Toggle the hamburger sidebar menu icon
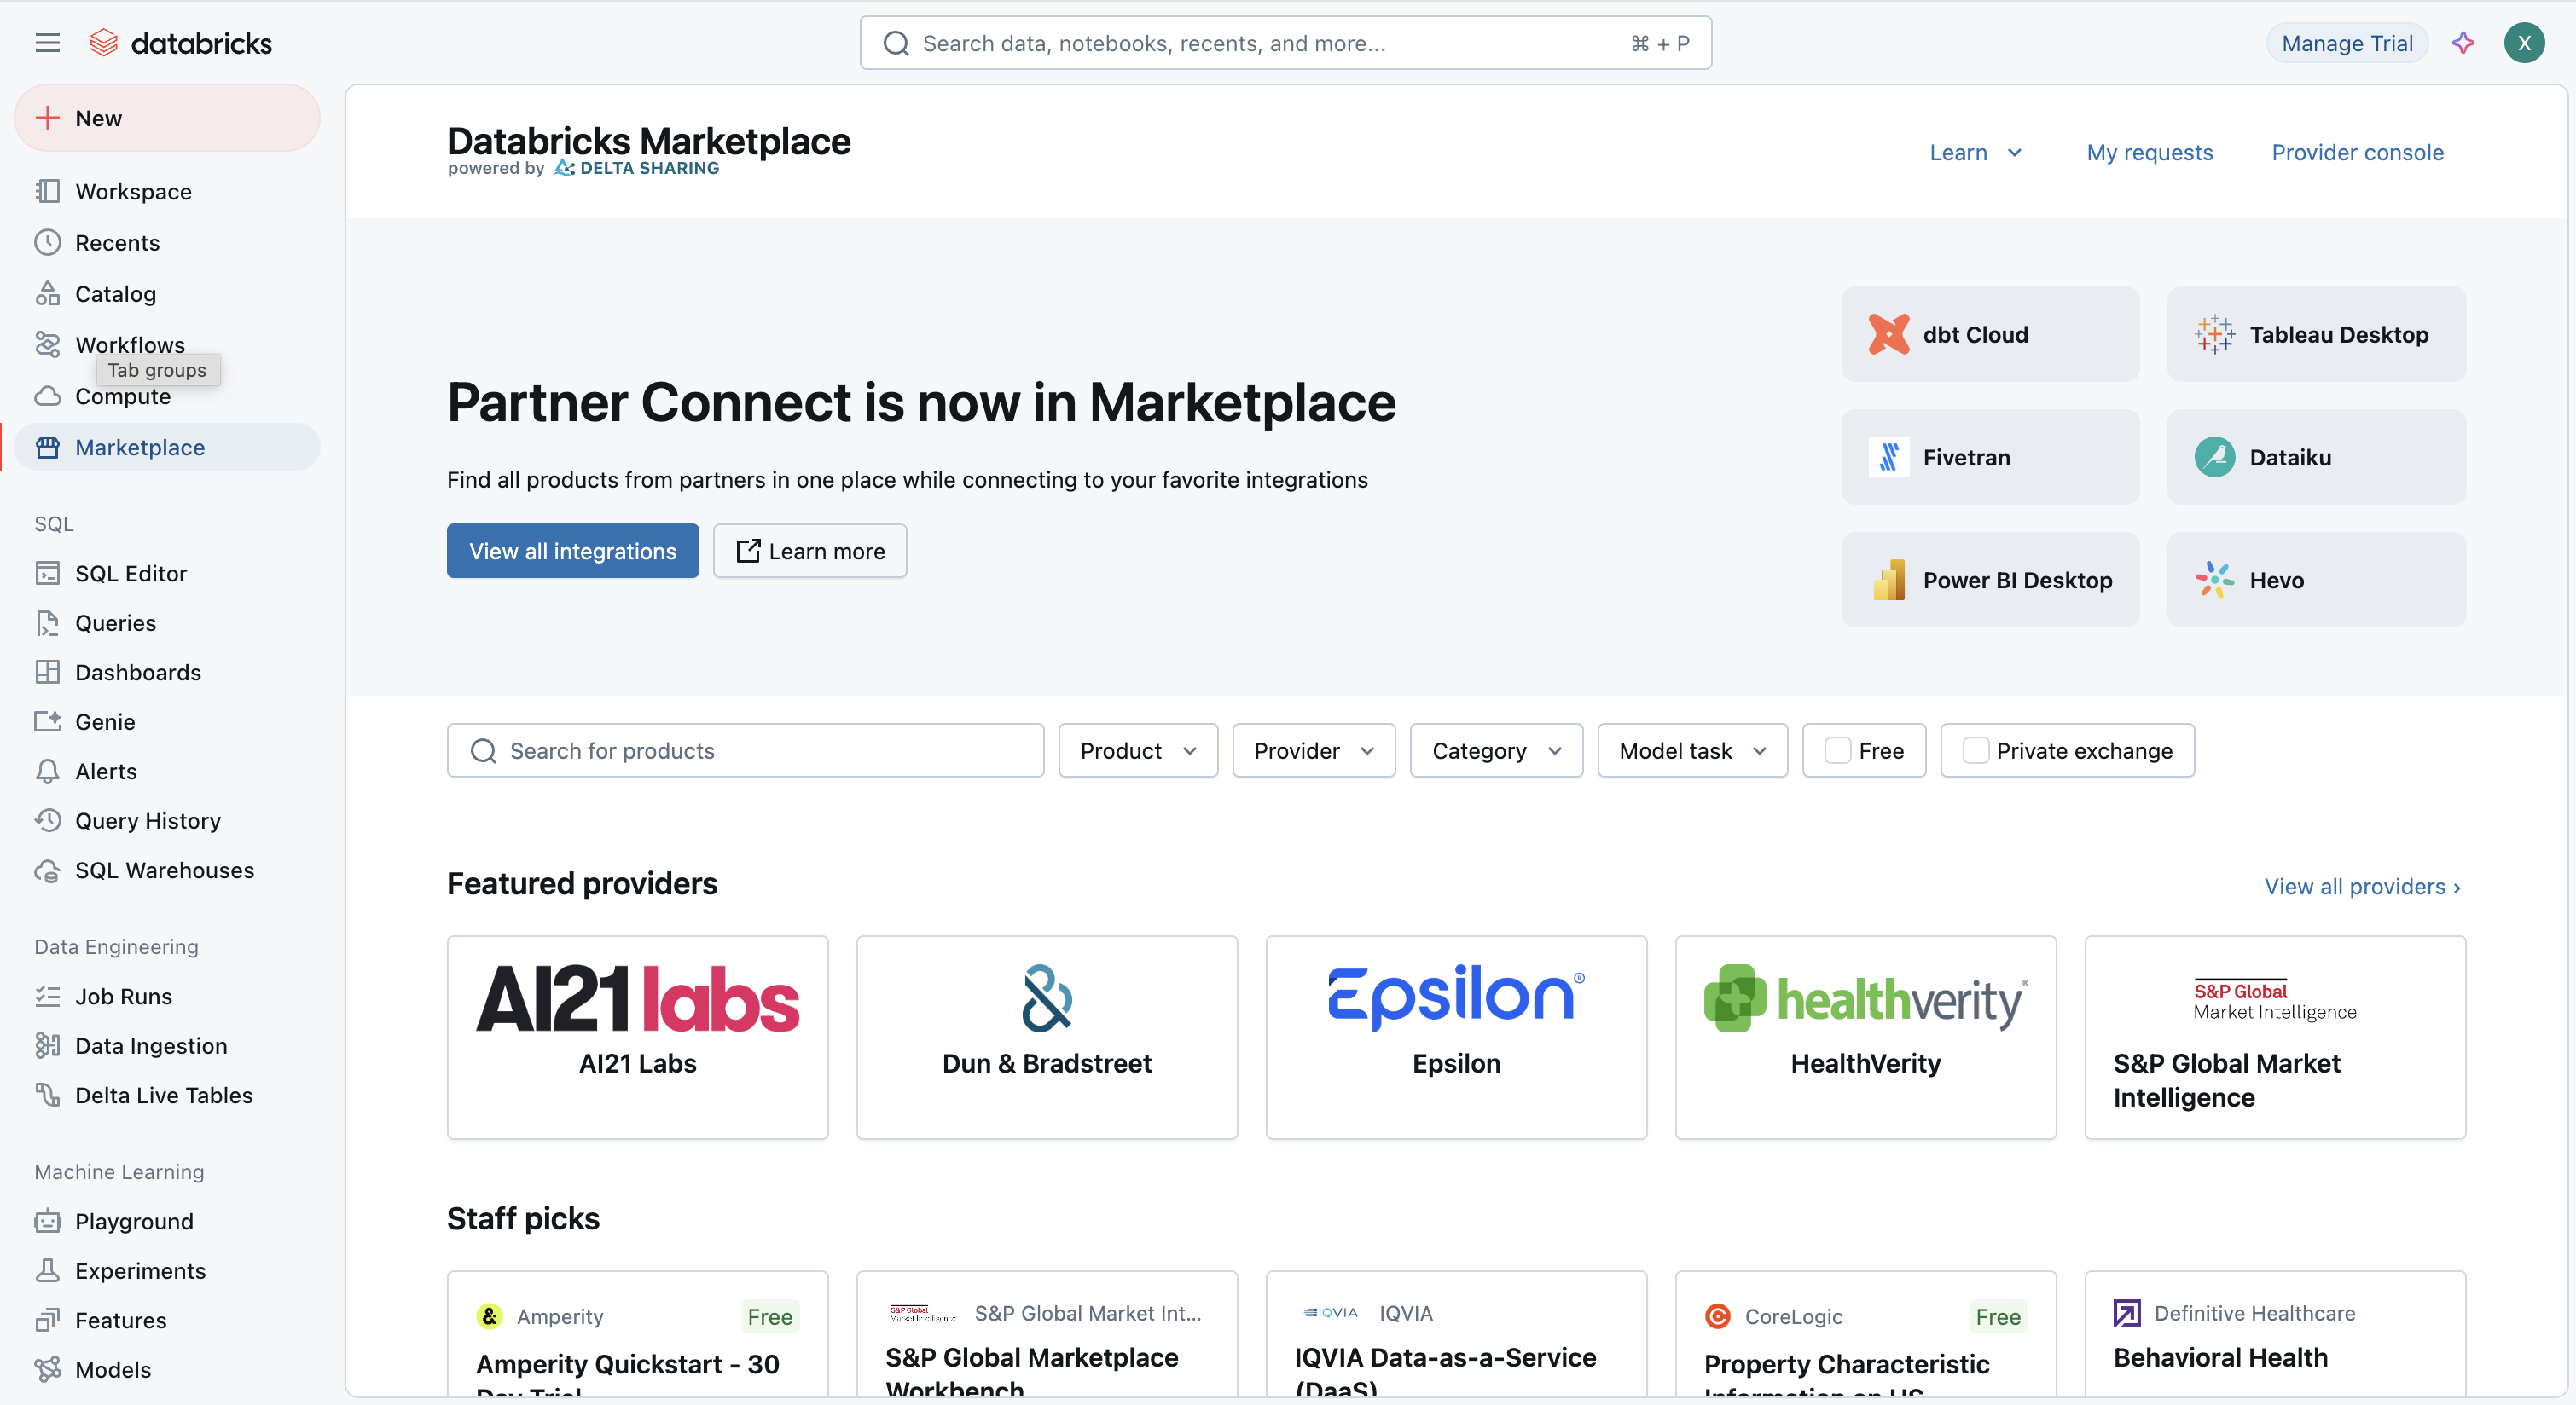 47,43
